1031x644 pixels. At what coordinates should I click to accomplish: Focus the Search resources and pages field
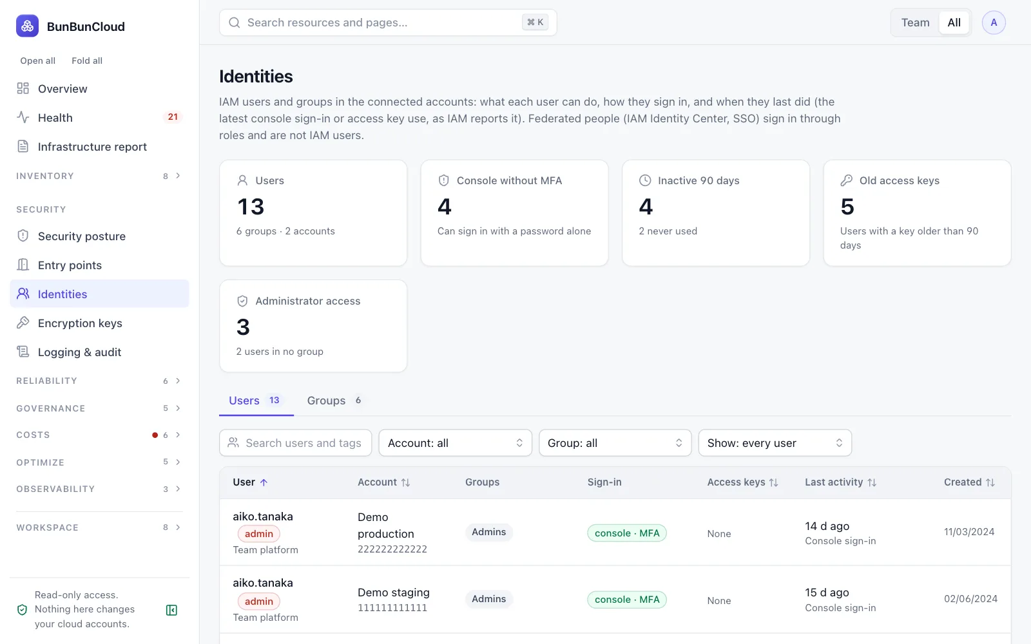click(x=388, y=23)
